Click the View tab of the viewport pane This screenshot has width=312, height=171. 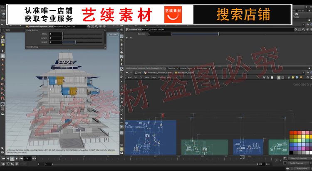7,30
